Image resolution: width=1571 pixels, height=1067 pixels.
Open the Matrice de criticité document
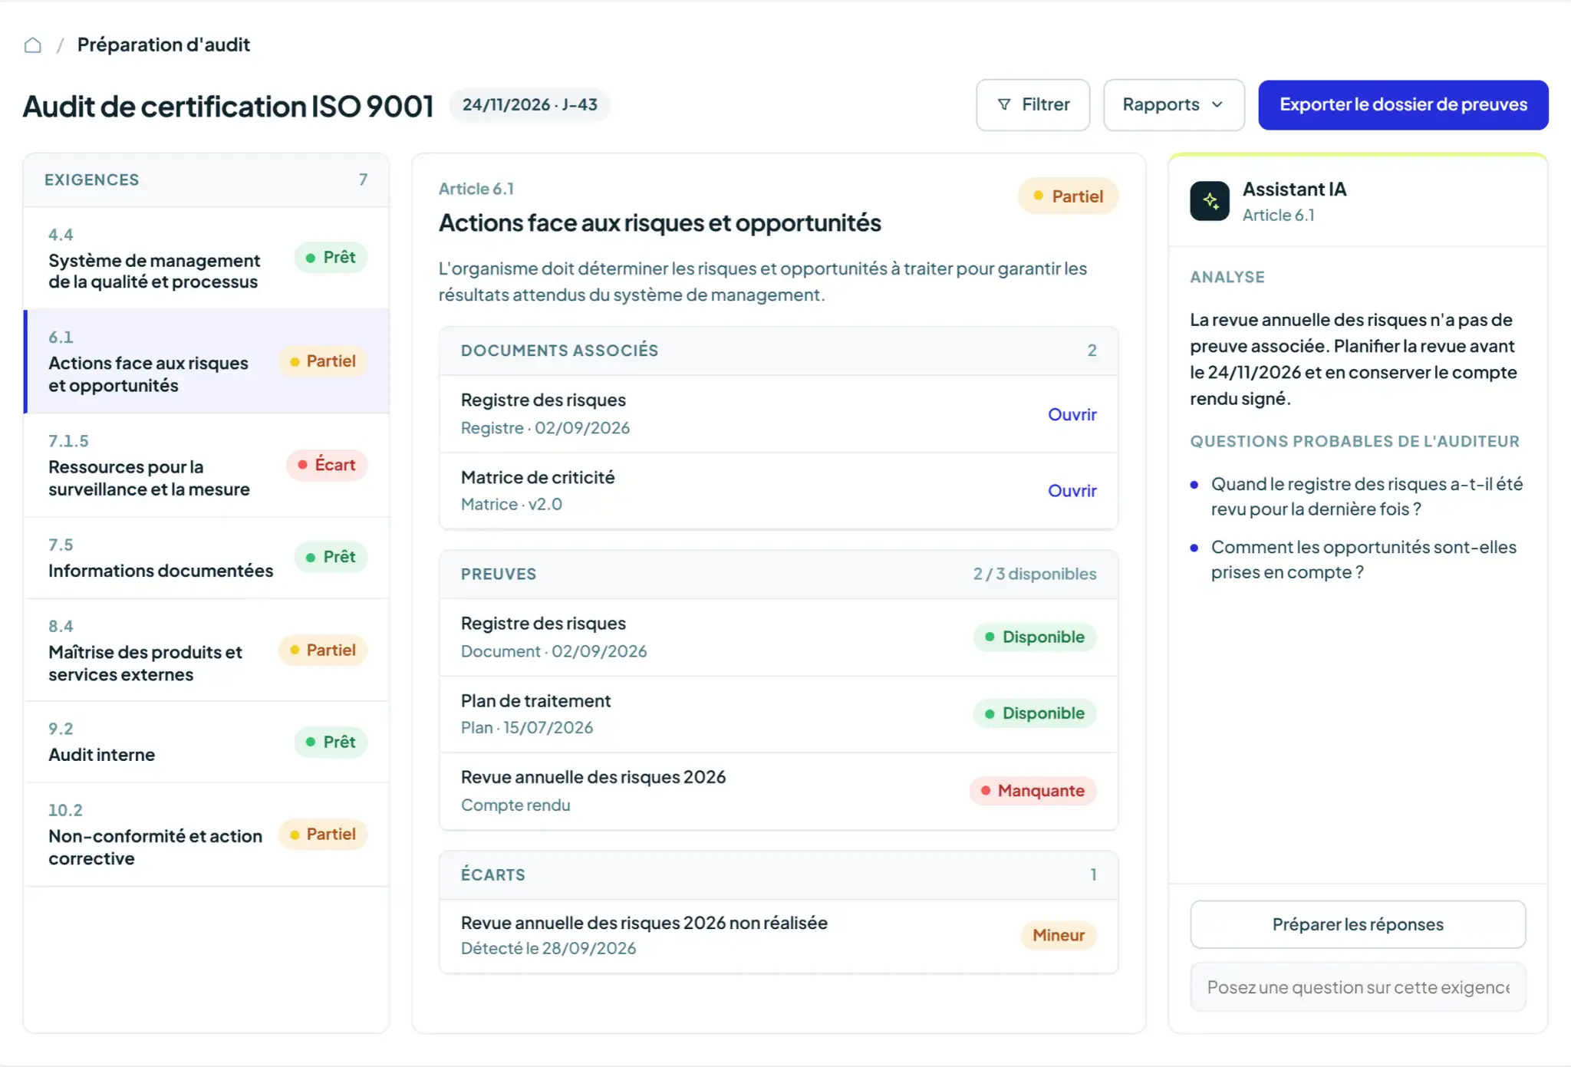click(x=1072, y=490)
